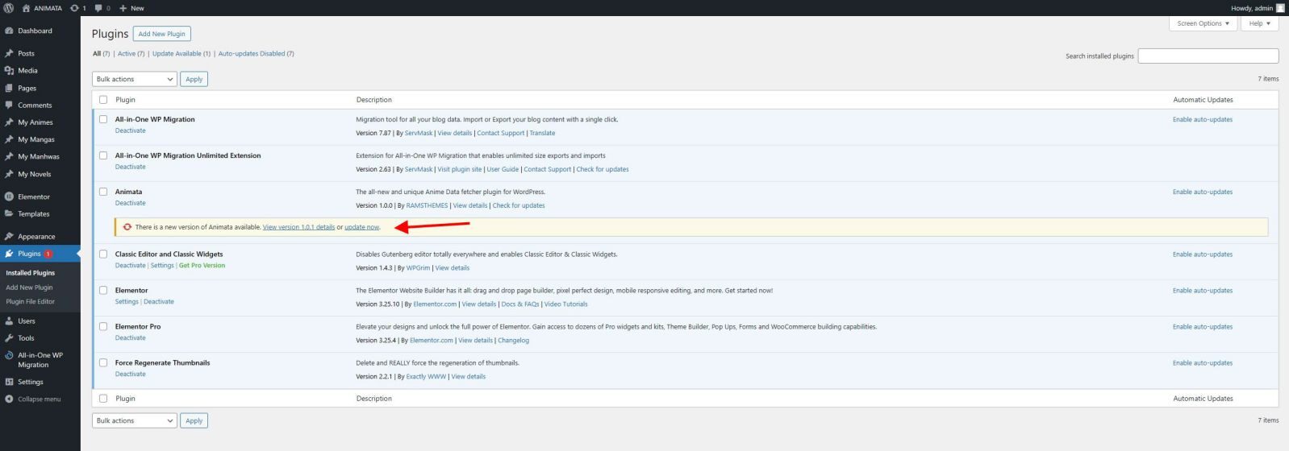Click Get Pro Version for Classic Editor

click(x=202, y=266)
